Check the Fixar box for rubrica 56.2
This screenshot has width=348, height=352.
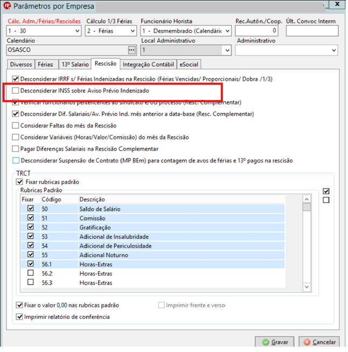coord(31,273)
